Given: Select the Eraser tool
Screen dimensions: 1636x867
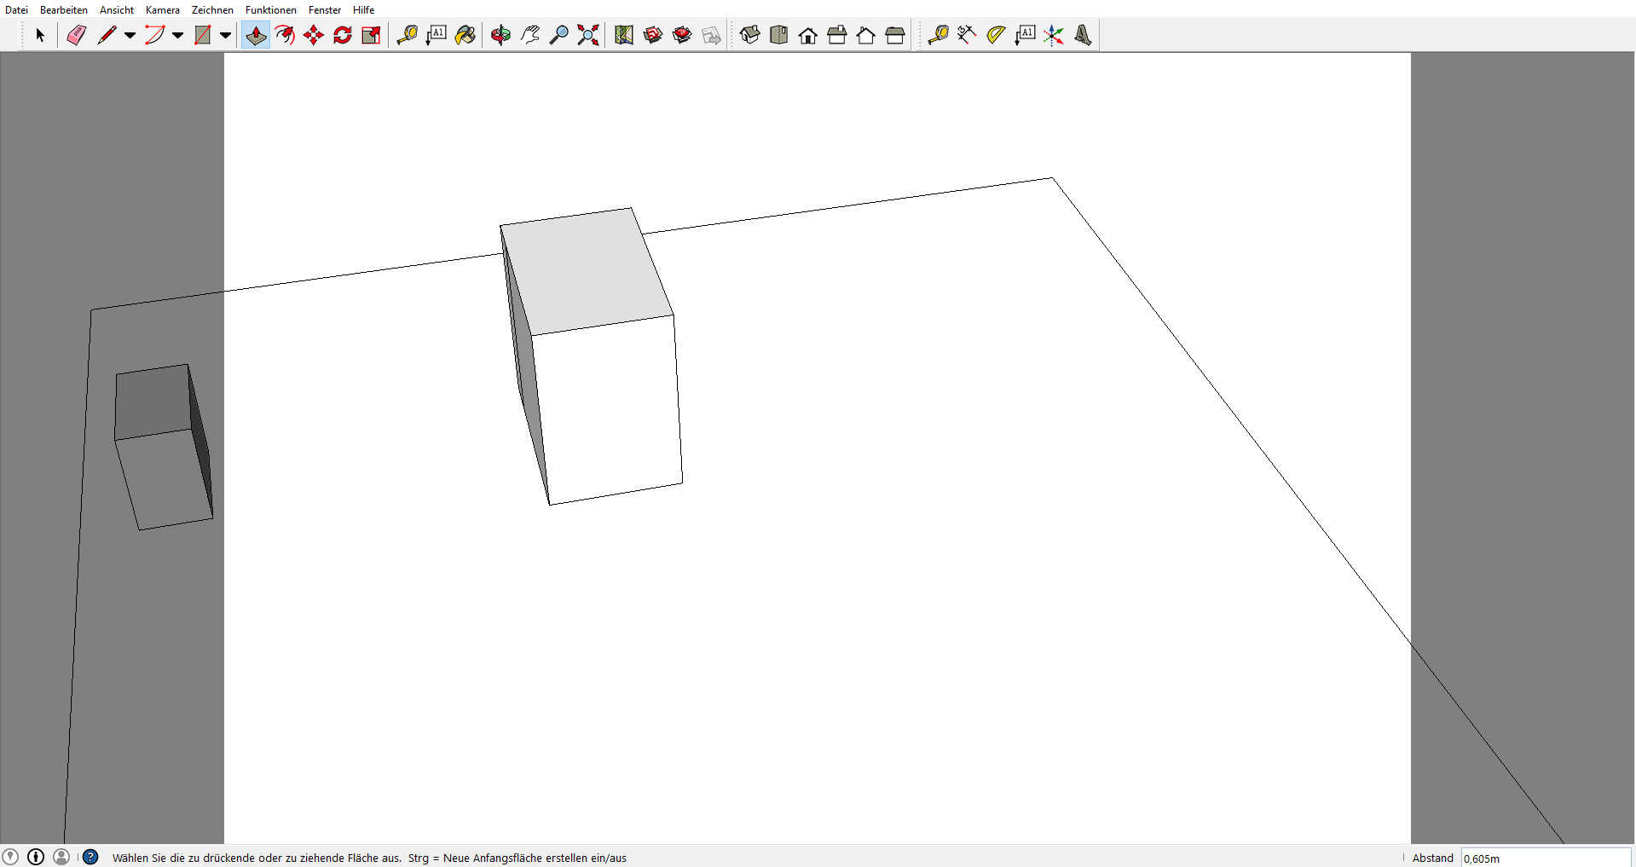Looking at the screenshot, I should click(x=77, y=35).
